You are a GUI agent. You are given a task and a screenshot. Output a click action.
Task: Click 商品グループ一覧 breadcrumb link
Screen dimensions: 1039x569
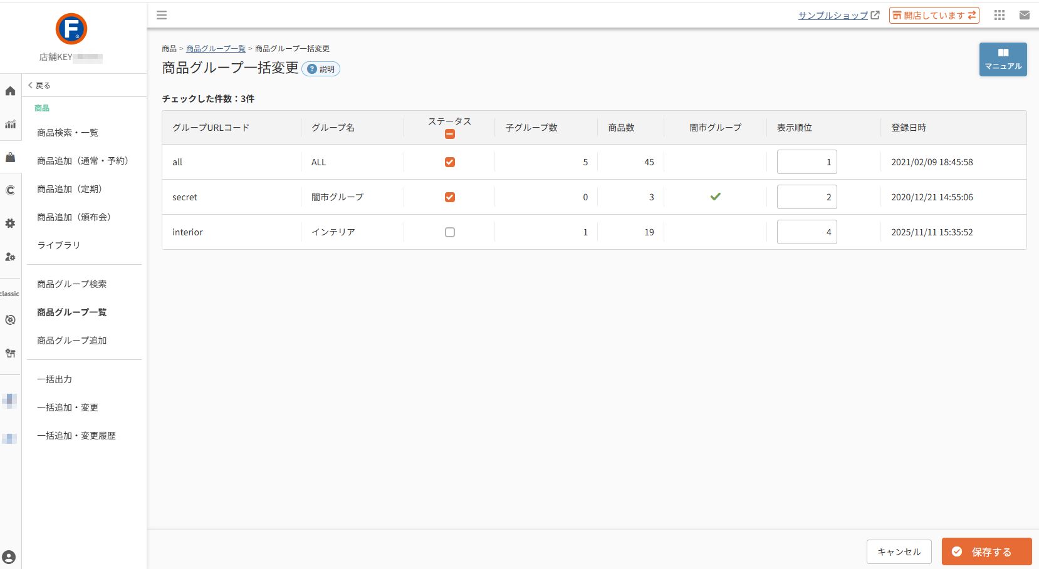[x=216, y=49]
